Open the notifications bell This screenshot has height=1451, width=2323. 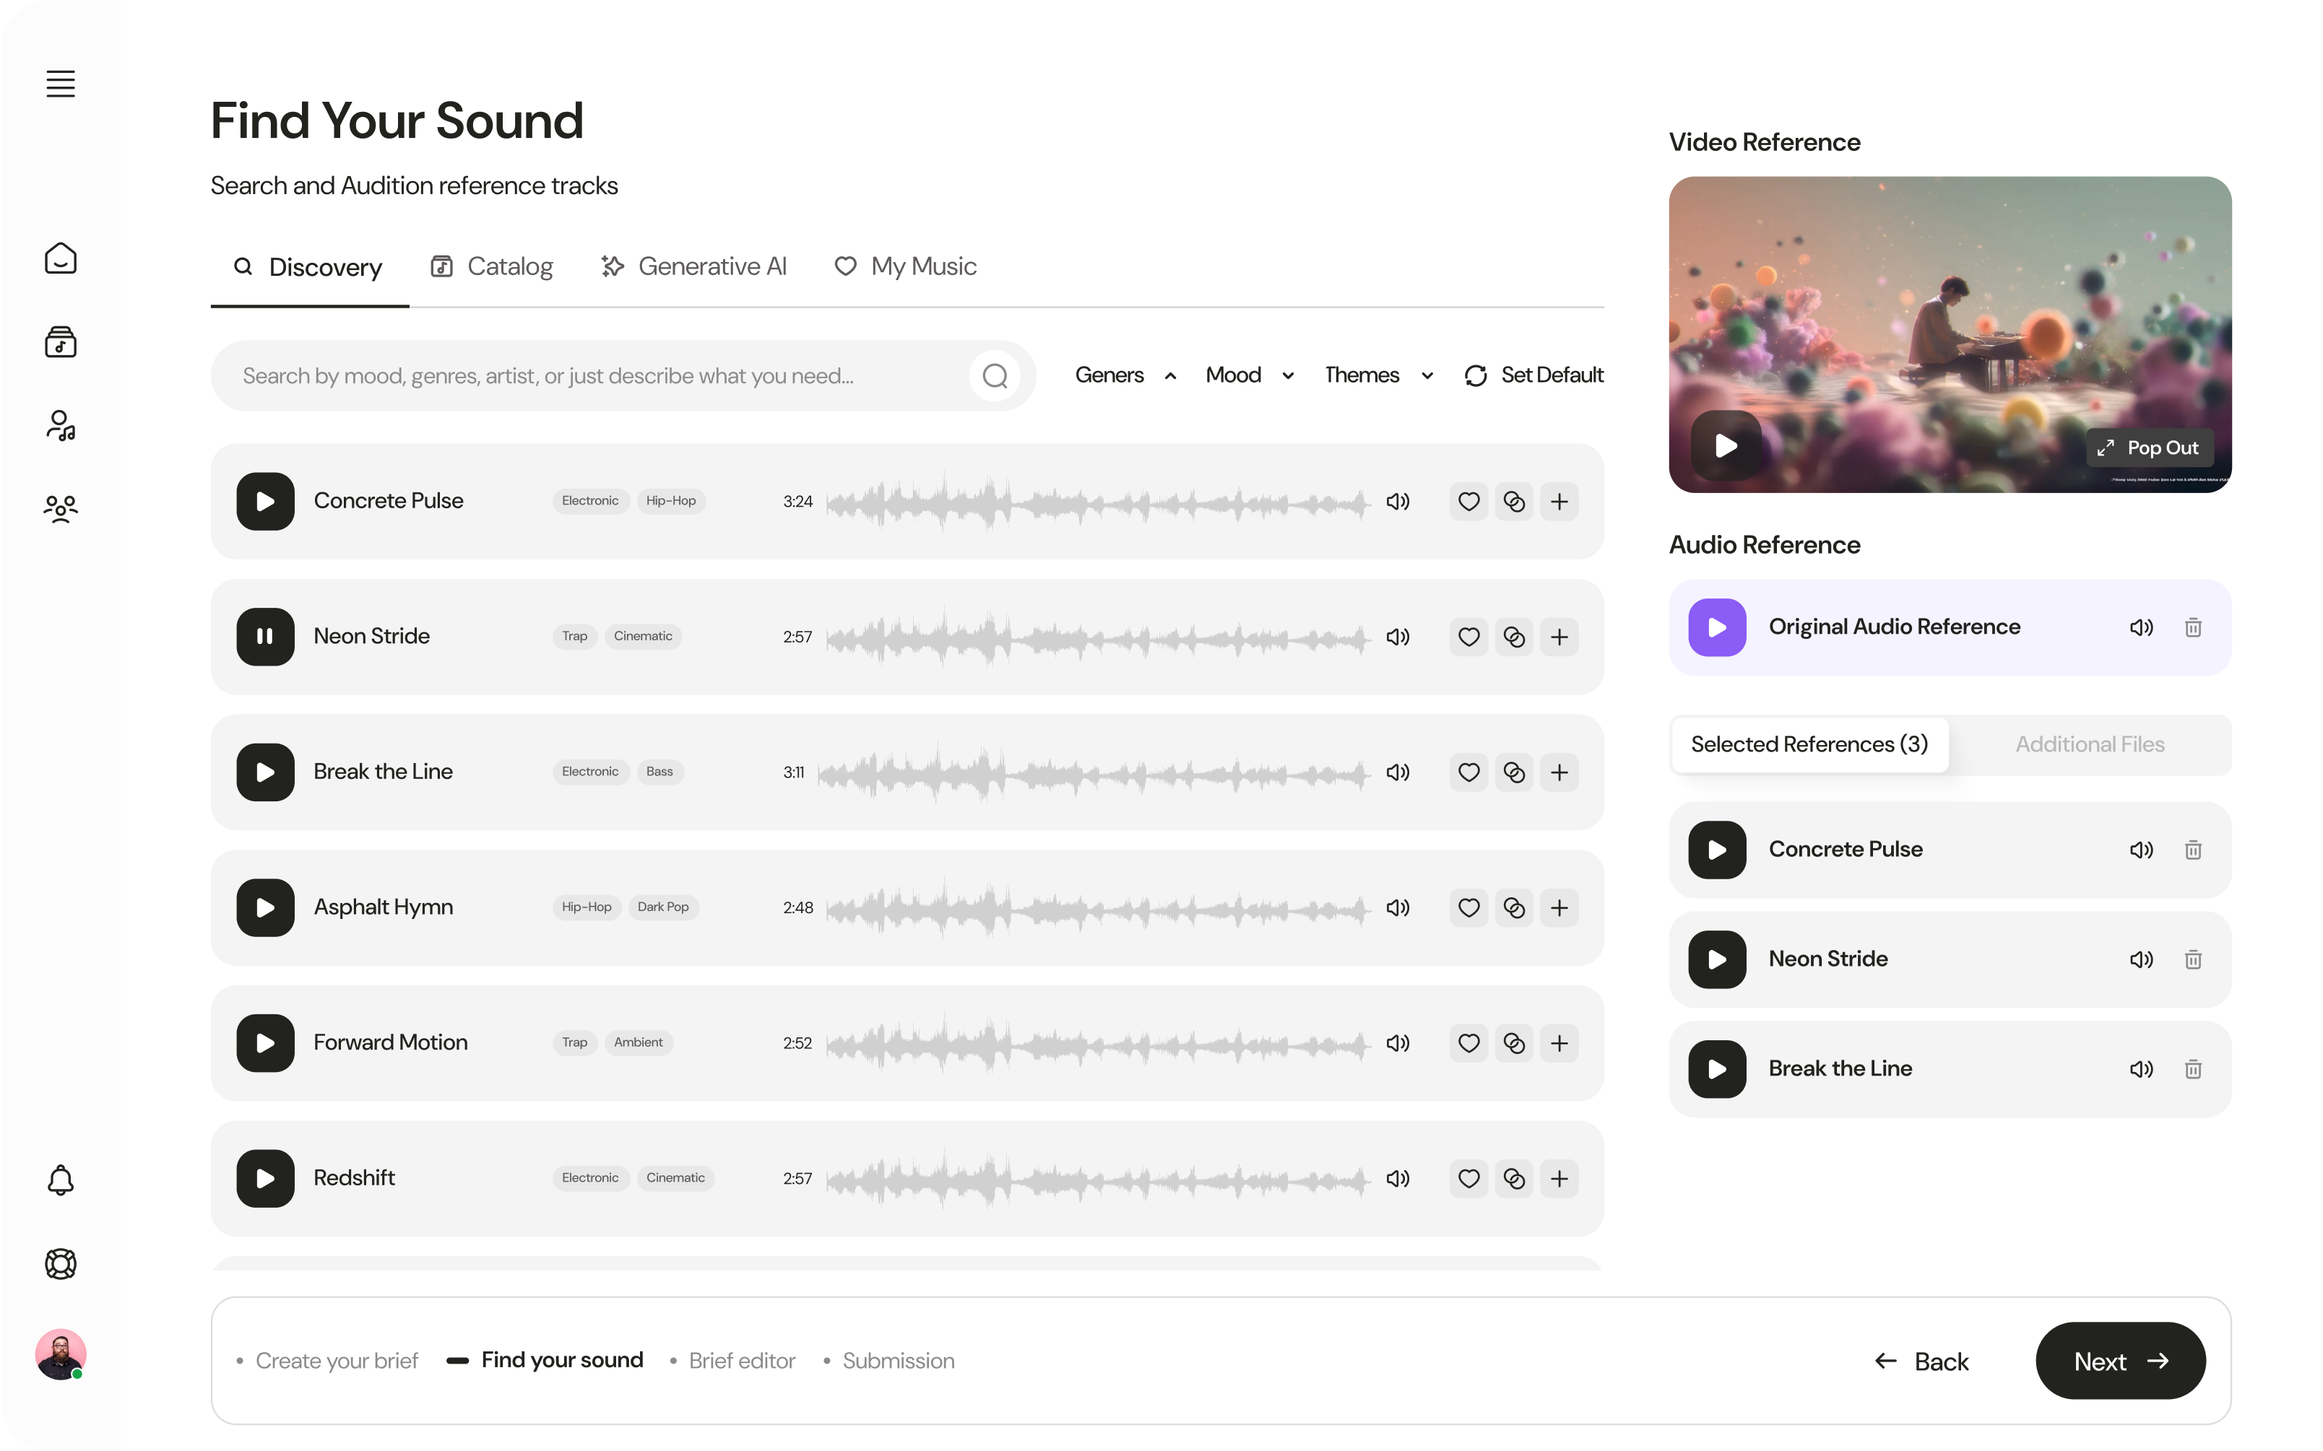[61, 1180]
